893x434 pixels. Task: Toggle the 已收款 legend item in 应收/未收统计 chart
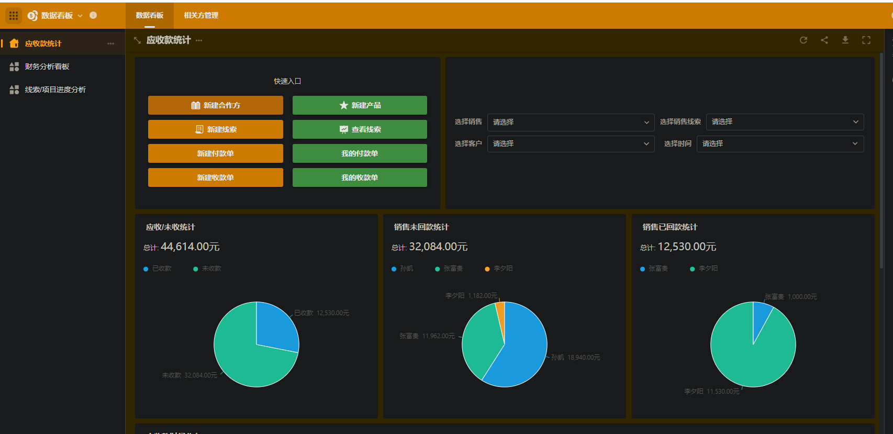(x=158, y=269)
